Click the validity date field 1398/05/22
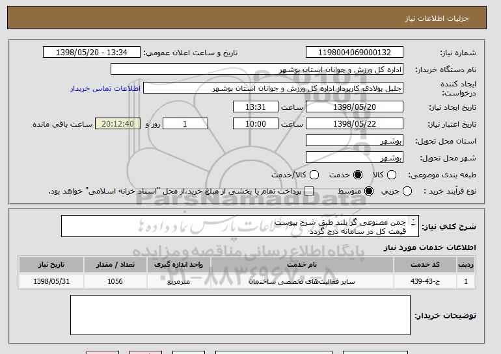Image resolution: width=501 pixels, height=354 pixels. tap(355, 124)
